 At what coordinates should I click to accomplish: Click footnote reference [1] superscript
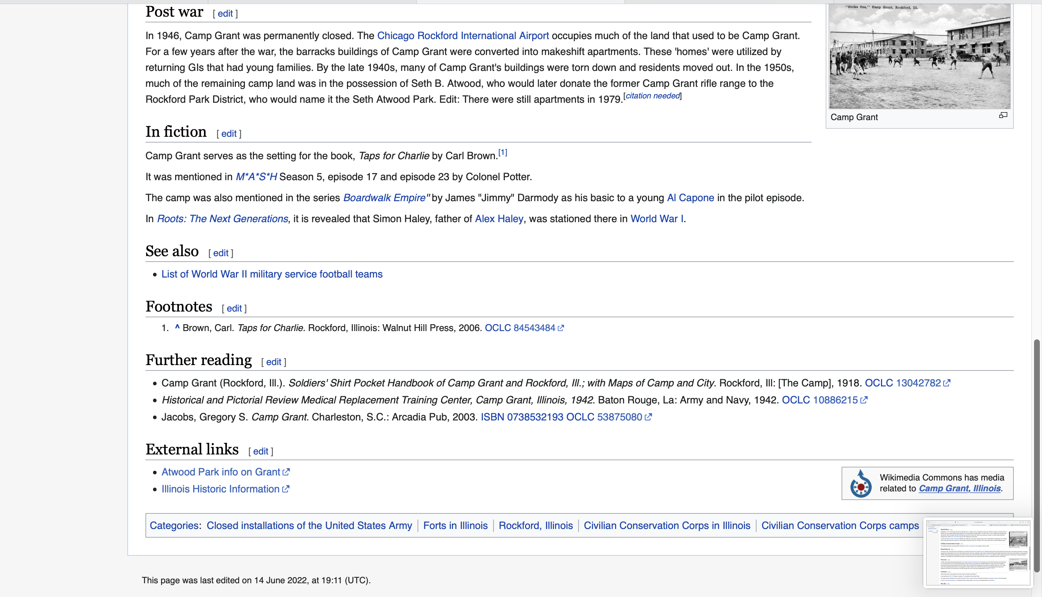point(503,153)
